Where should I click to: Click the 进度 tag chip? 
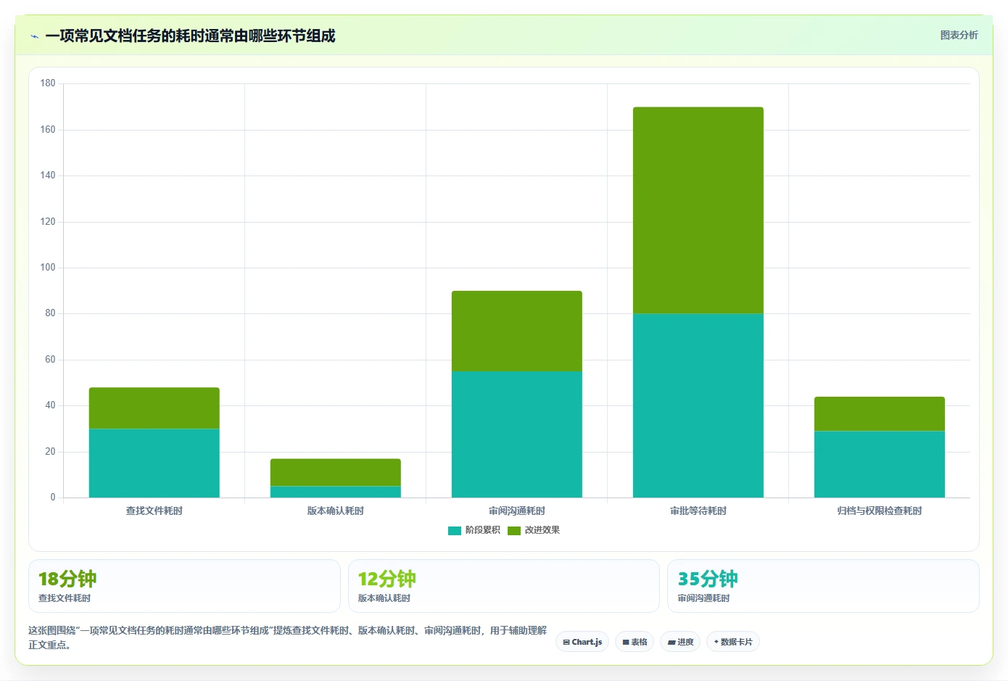pyautogui.click(x=680, y=642)
